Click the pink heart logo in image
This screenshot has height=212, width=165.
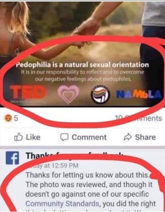pos(68,95)
